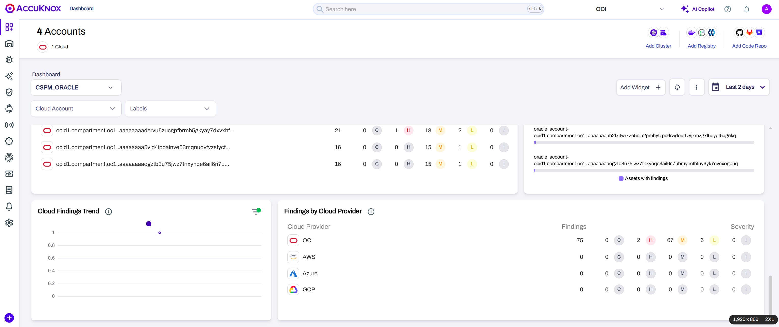The height and width of the screenshot is (327, 779).
Task: Open the three-dot dashboard options menu
Action: coord(697,88)
